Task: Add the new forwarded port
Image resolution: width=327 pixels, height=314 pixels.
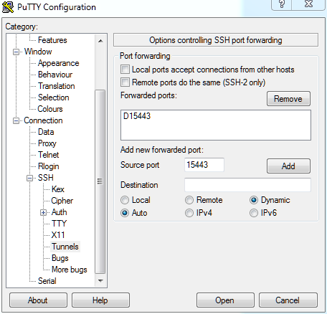Action: 288,166
